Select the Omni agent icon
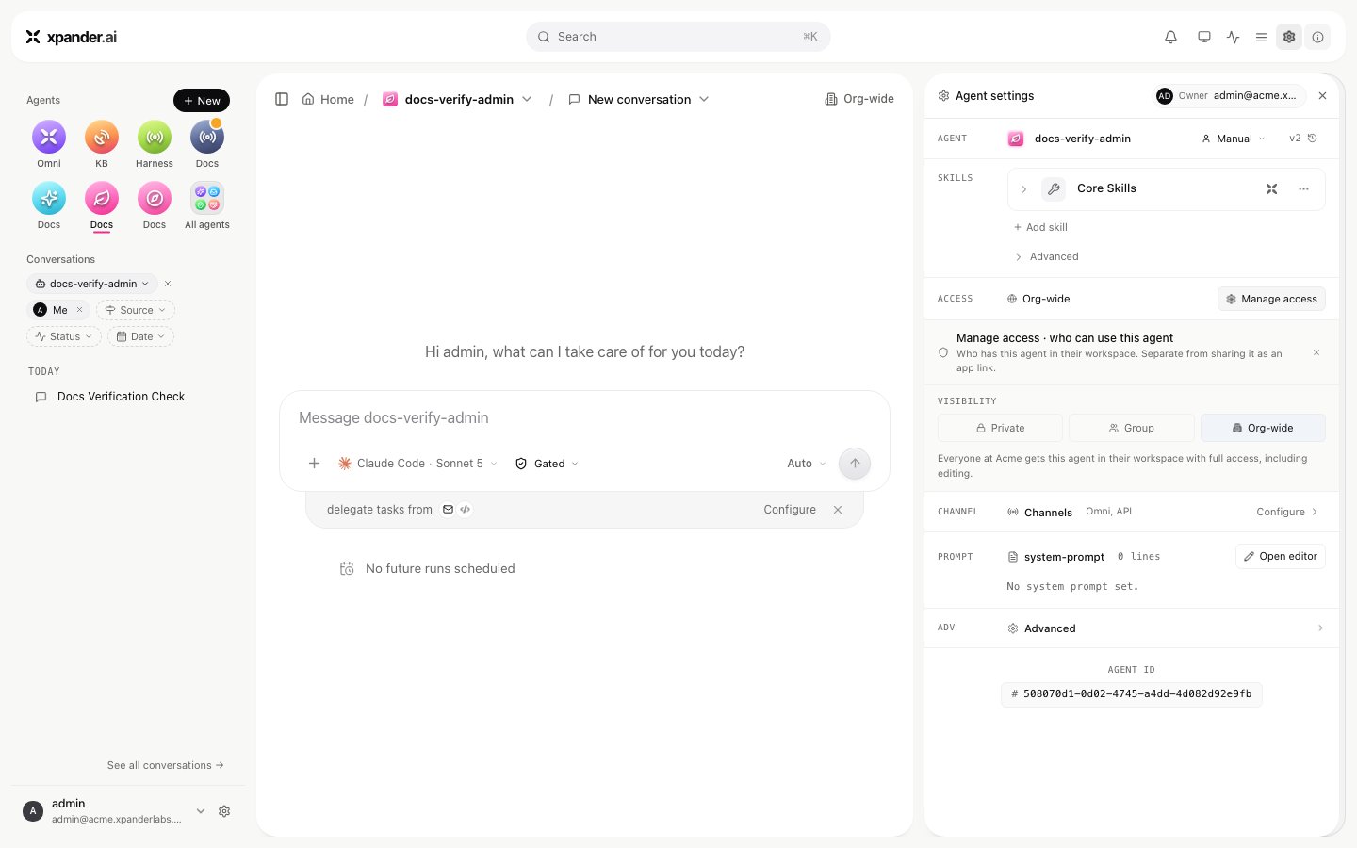 (x=49, y=138)
